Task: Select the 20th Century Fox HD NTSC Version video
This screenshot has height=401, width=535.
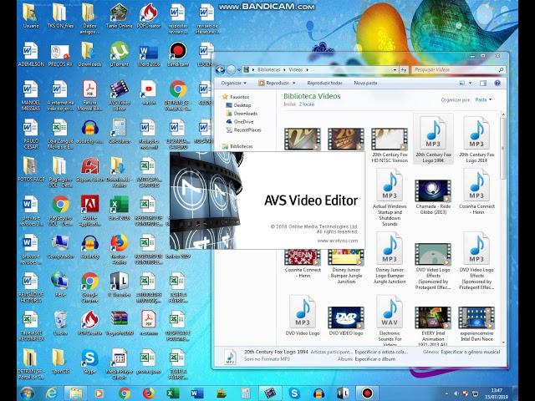Action: pyautogui.click(x=390, y=144)
